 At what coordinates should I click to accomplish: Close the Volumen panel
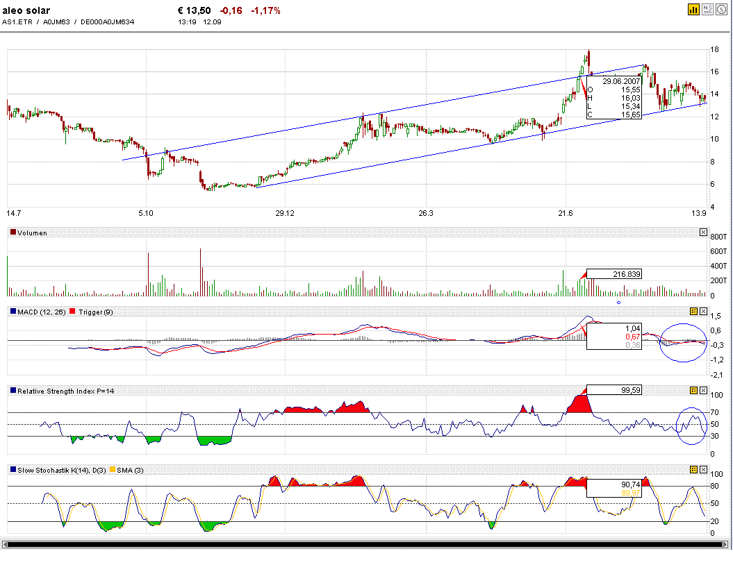click(703, 233)
